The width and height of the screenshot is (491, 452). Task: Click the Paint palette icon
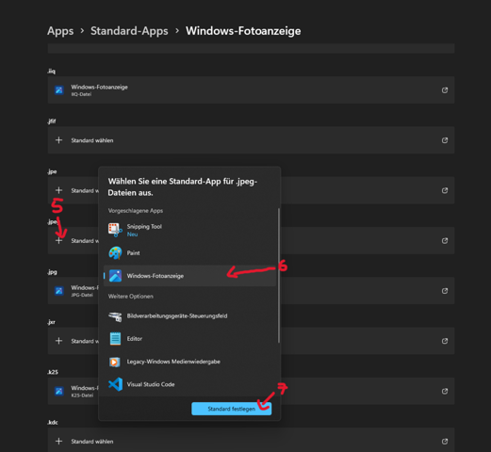[x=115, y=252]
